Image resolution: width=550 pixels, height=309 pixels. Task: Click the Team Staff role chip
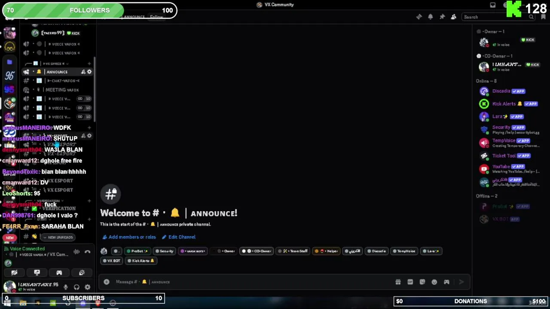tap(293, 251)
